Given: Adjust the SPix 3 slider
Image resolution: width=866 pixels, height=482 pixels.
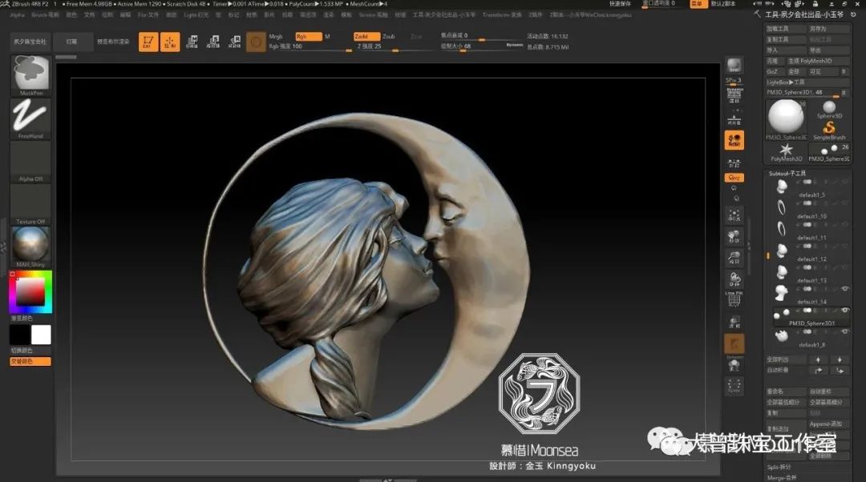Looking at the screenshot, I should 734,82.
